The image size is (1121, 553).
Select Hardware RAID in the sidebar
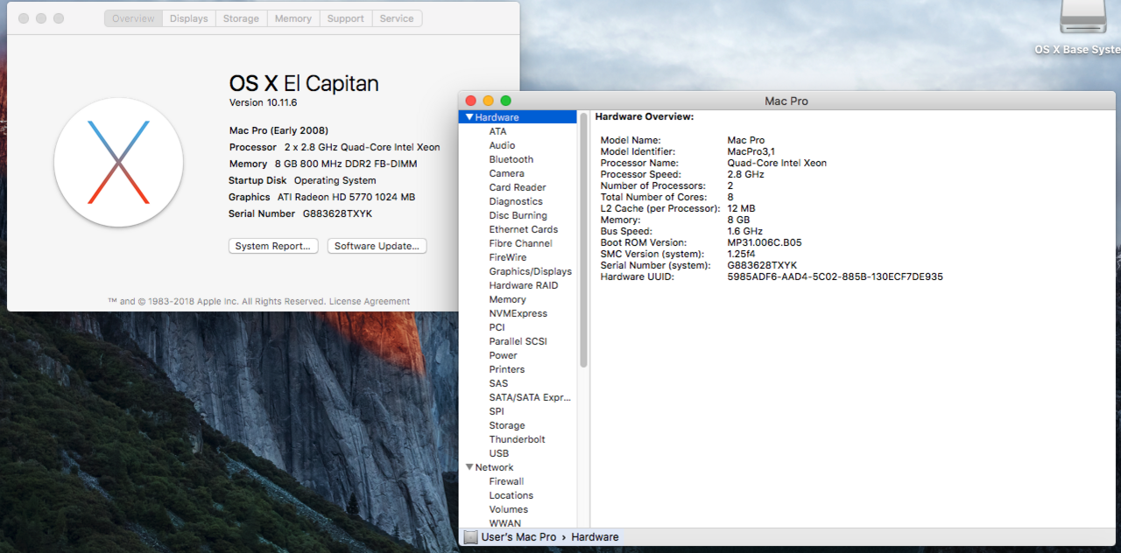coord(524,285)
